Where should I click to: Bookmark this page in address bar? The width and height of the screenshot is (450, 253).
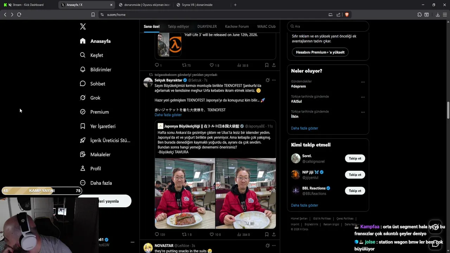click(93, 14)
